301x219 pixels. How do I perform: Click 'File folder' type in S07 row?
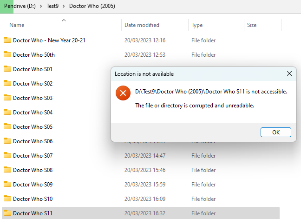pyautogui.click(x=203, y=156)
